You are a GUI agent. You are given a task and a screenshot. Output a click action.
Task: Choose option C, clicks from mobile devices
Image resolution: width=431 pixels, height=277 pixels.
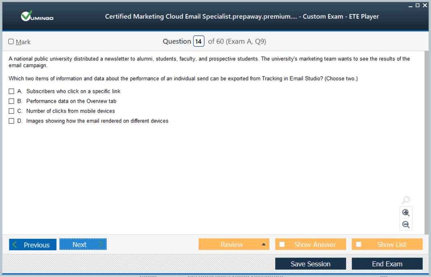pyautogui.click(x=11, y=111)
